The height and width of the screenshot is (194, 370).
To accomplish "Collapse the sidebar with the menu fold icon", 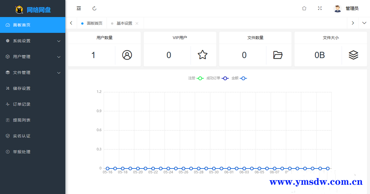I will click(x=79, y=8).
